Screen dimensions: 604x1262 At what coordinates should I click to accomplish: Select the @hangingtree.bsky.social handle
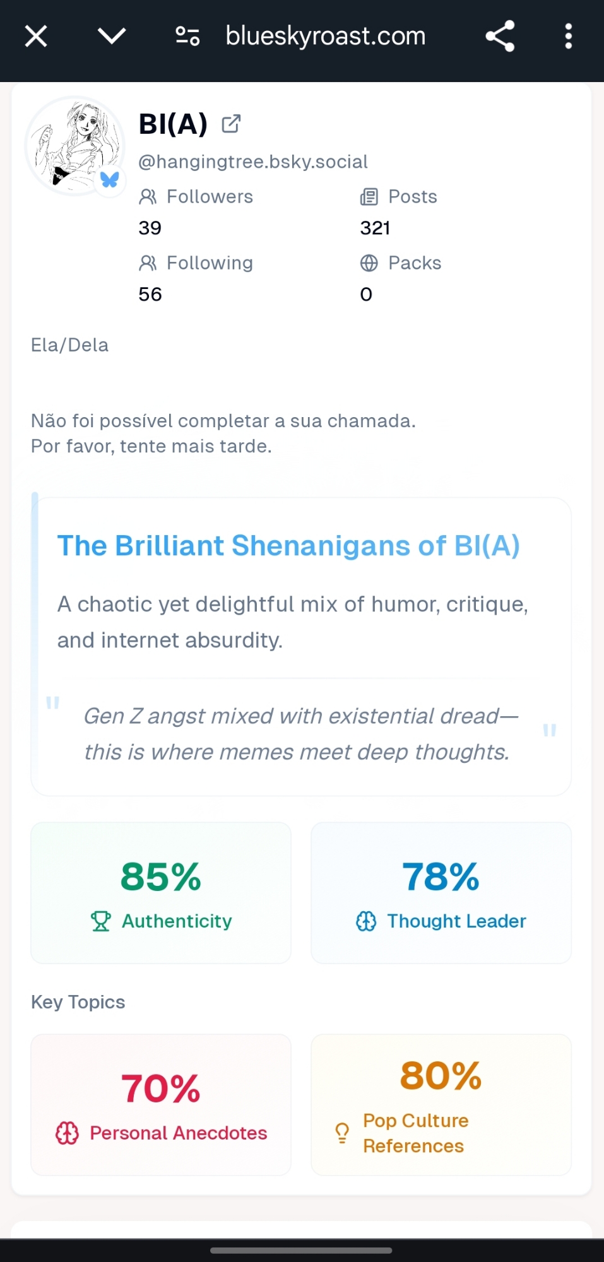[x=252, y=162]
